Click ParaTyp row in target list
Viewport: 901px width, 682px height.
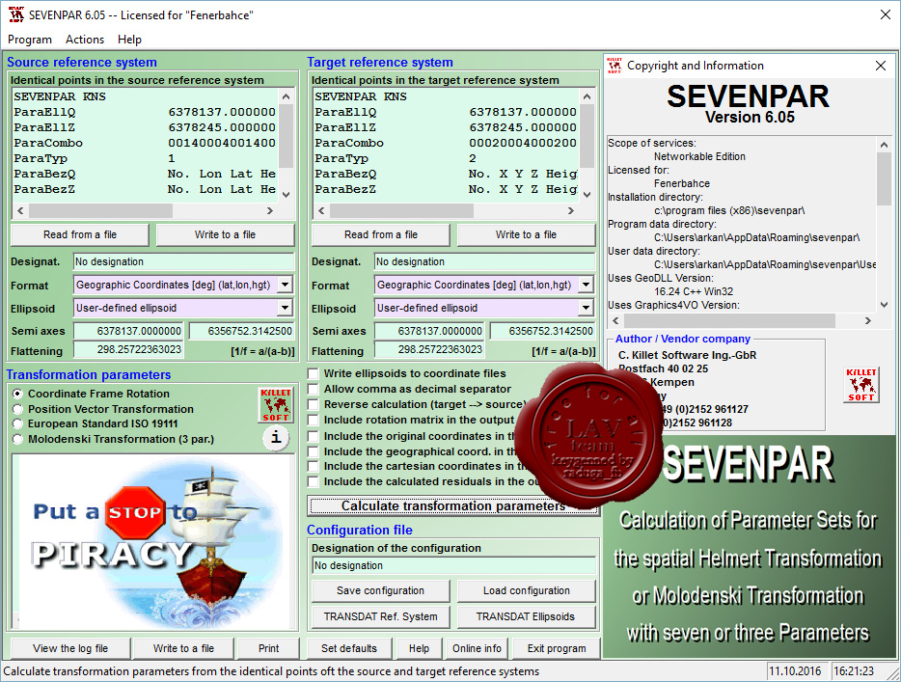[446, 158]
